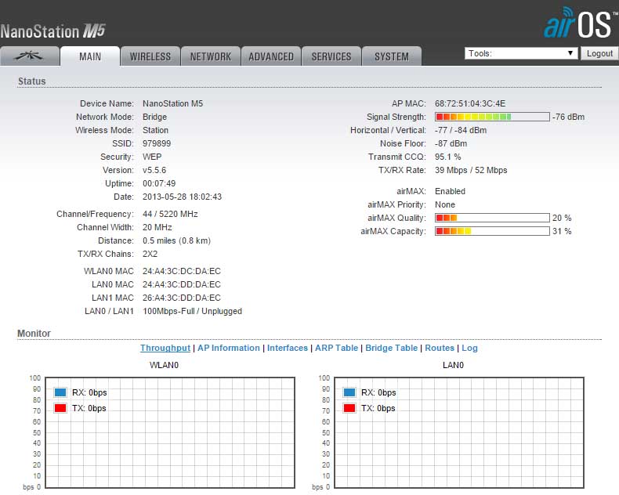Click the SSID value 979899
The image size is (619, 495).
pyautogui.click(x=157, y=143)
